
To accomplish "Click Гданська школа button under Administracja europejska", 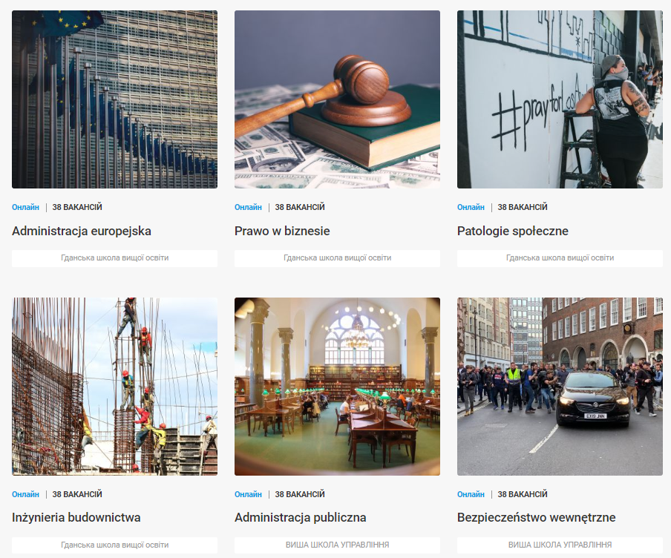I will pyautogui.click(x=115, y=258).
